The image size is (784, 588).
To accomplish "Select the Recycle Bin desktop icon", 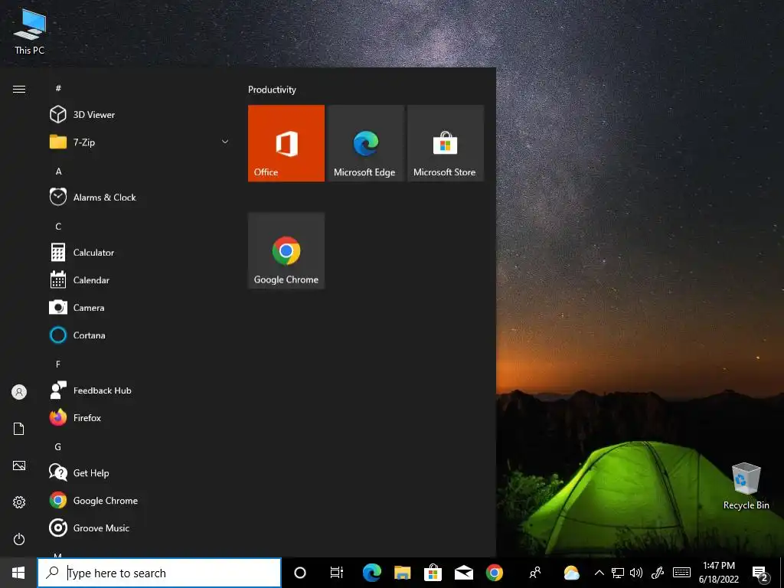I will coord(746,486).
